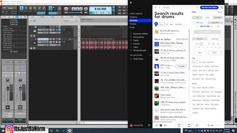The width and height of the screenshot is (237, 133).
Task: Click See the new Splice button
Action: click(209, 7)
